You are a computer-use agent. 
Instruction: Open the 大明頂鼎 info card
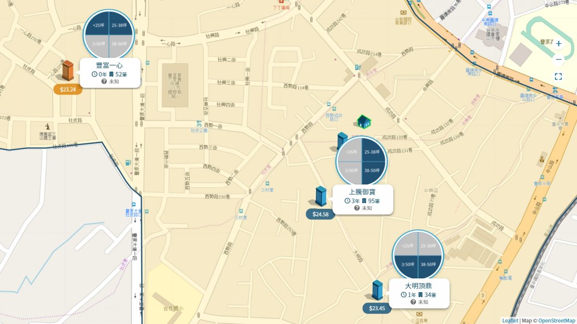(x=419, y=294)
